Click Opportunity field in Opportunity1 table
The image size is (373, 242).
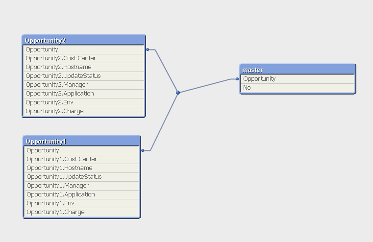pyautogui.click(x=82, y=150)
